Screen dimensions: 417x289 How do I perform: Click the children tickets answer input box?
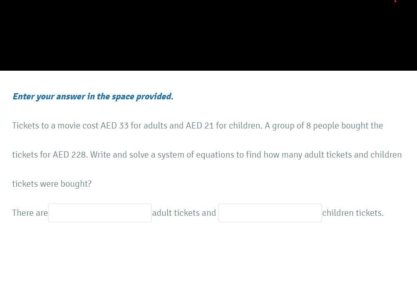point(270,213)
